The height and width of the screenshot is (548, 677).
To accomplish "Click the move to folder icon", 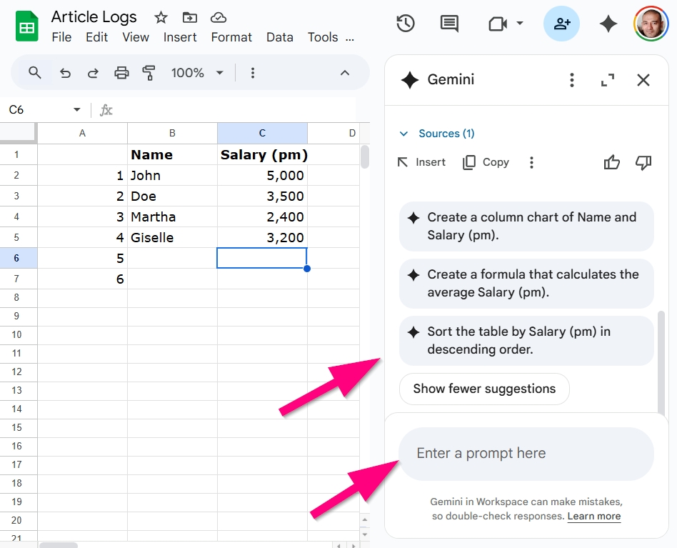I will (189, 18).
